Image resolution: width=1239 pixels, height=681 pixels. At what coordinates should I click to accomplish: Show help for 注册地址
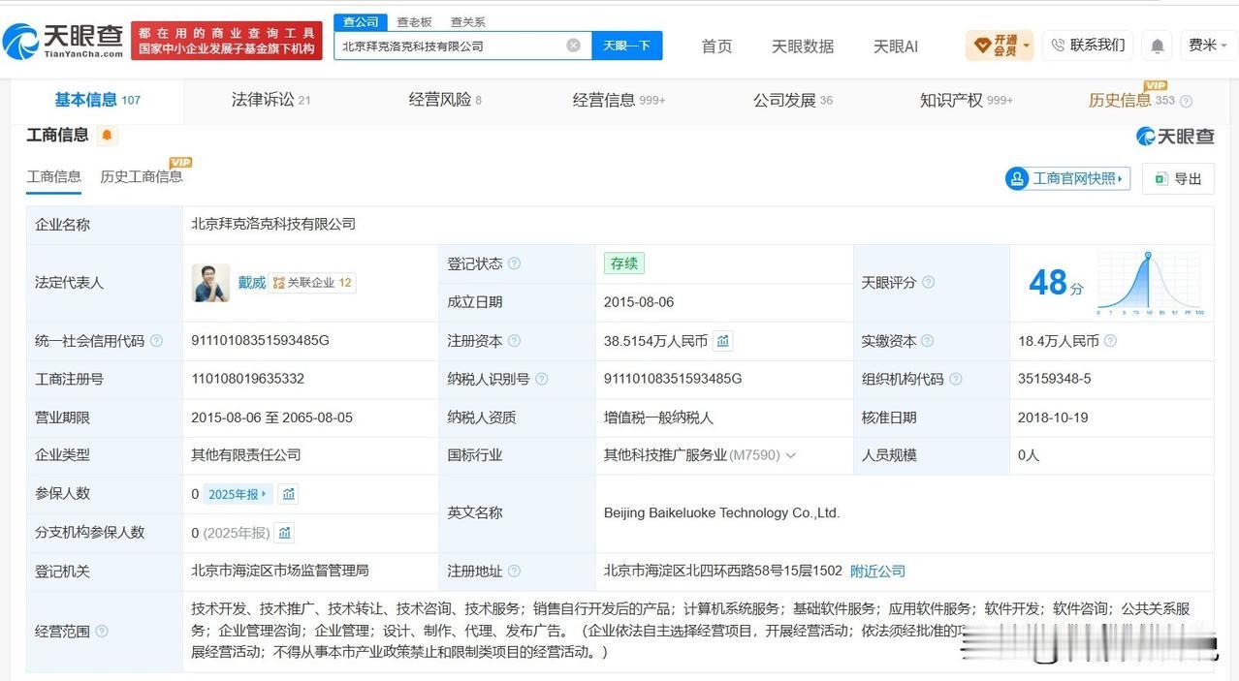tap(514, 572)
